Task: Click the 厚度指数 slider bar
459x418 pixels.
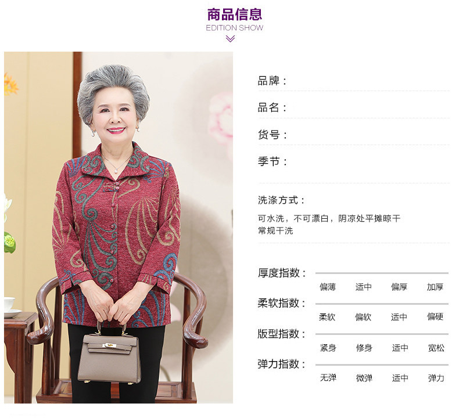Action: (382, 273)
